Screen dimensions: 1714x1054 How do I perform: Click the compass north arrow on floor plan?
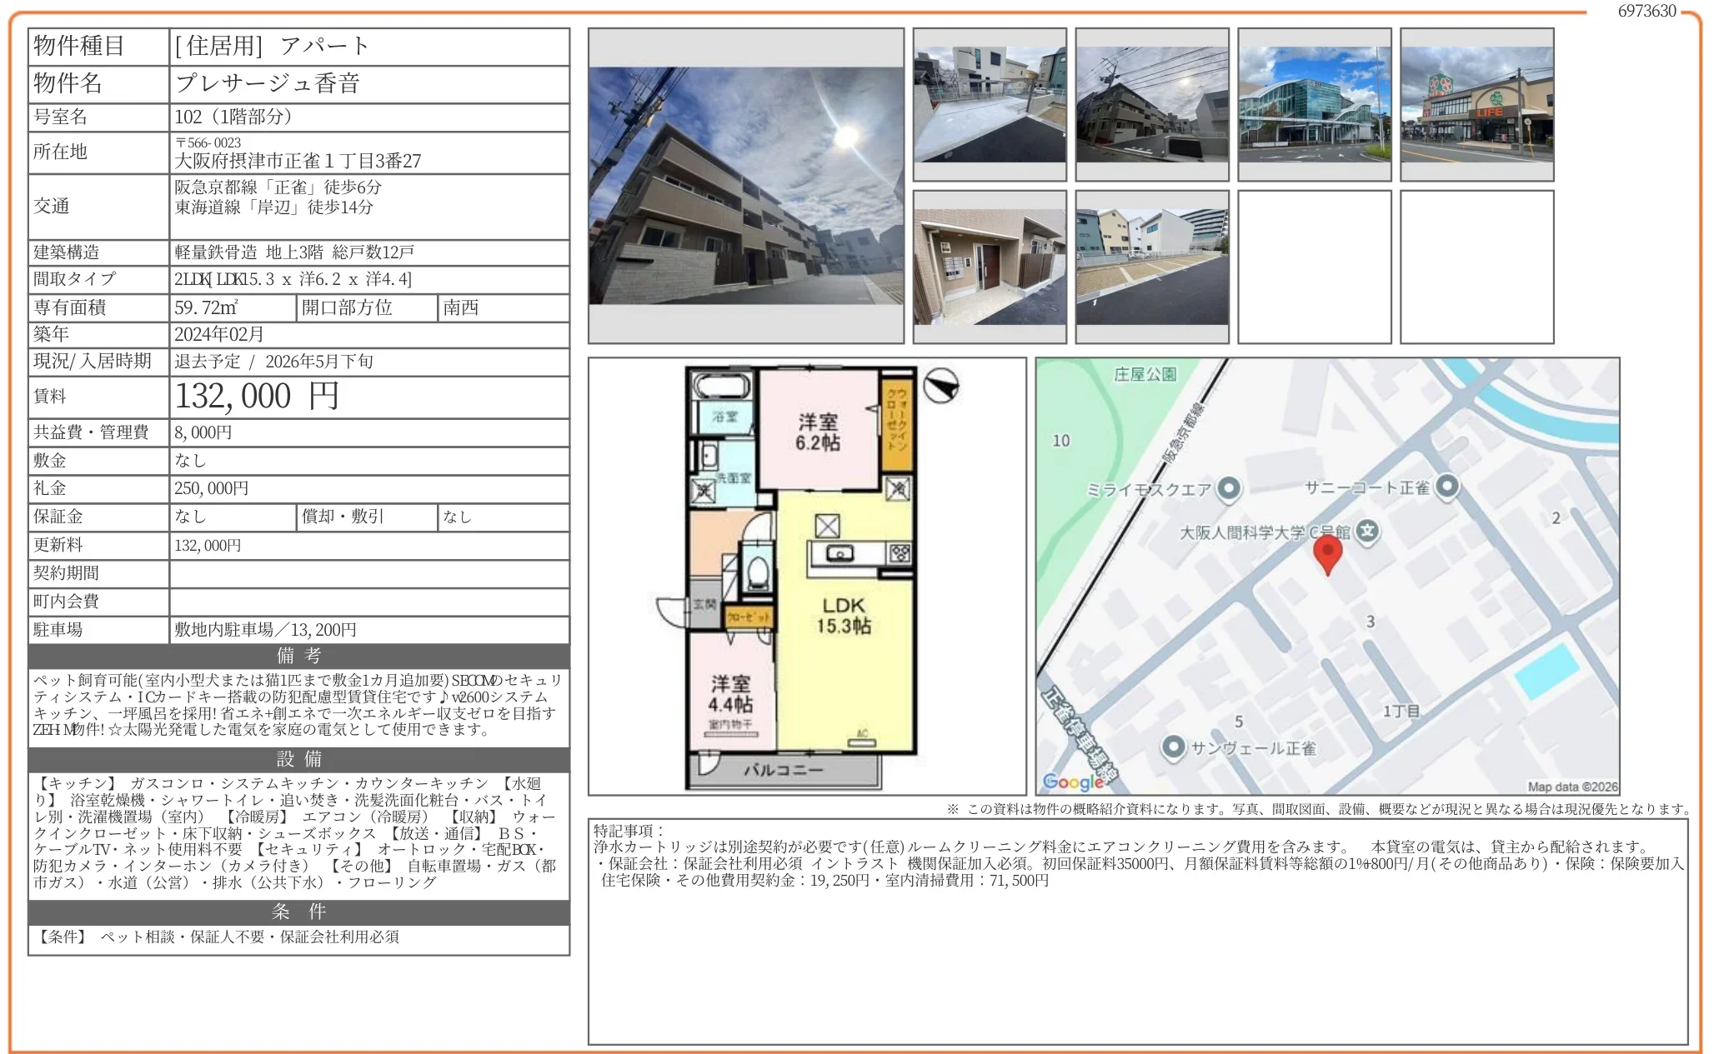tap(941, 386)
